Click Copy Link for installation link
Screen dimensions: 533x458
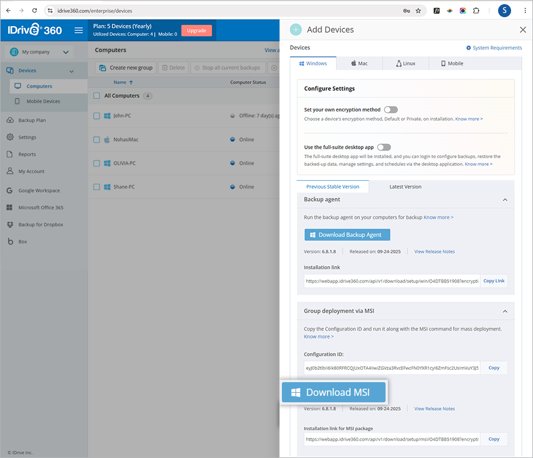(x=493, y=281)
